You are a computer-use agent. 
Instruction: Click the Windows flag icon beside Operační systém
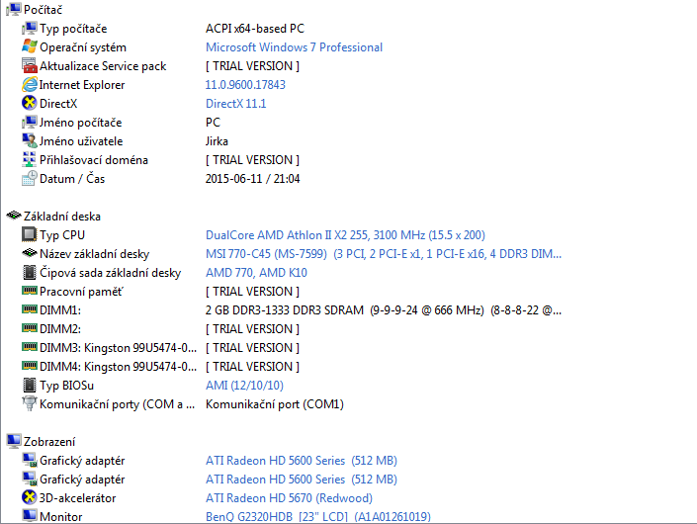[30, 47]
